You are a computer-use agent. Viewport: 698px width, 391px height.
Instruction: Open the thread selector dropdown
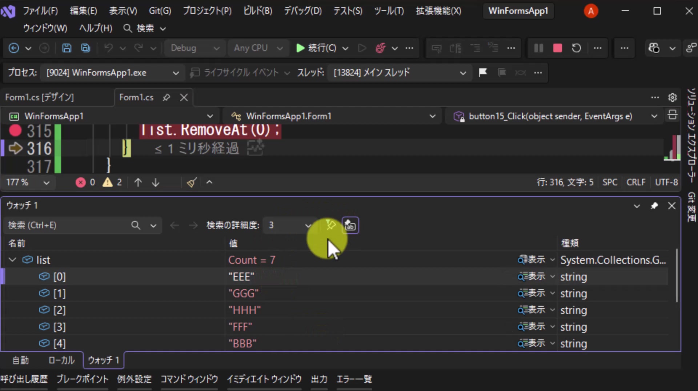click(399, 73)
